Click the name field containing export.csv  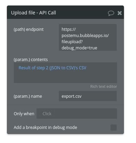pos(88,96)
